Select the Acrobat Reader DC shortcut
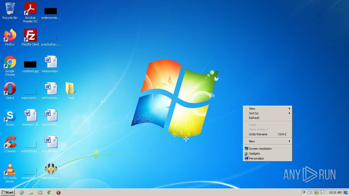 [30, 12]
